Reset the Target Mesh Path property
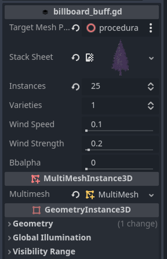Viewport: 167px width, 259px height. click(75, 28)
